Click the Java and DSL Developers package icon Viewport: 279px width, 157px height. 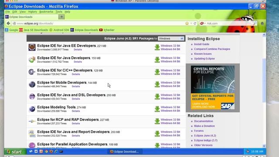[32, 96]
